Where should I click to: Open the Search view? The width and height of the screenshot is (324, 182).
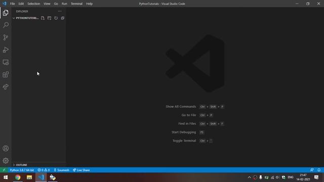[x=6, y=25]
